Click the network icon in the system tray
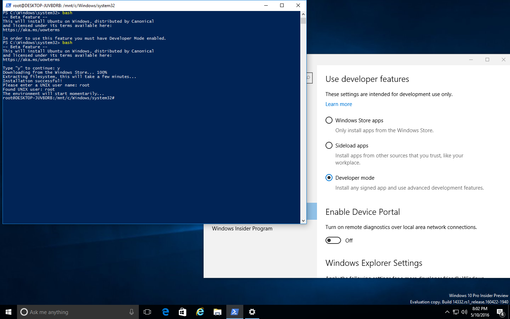 point(456,312)
